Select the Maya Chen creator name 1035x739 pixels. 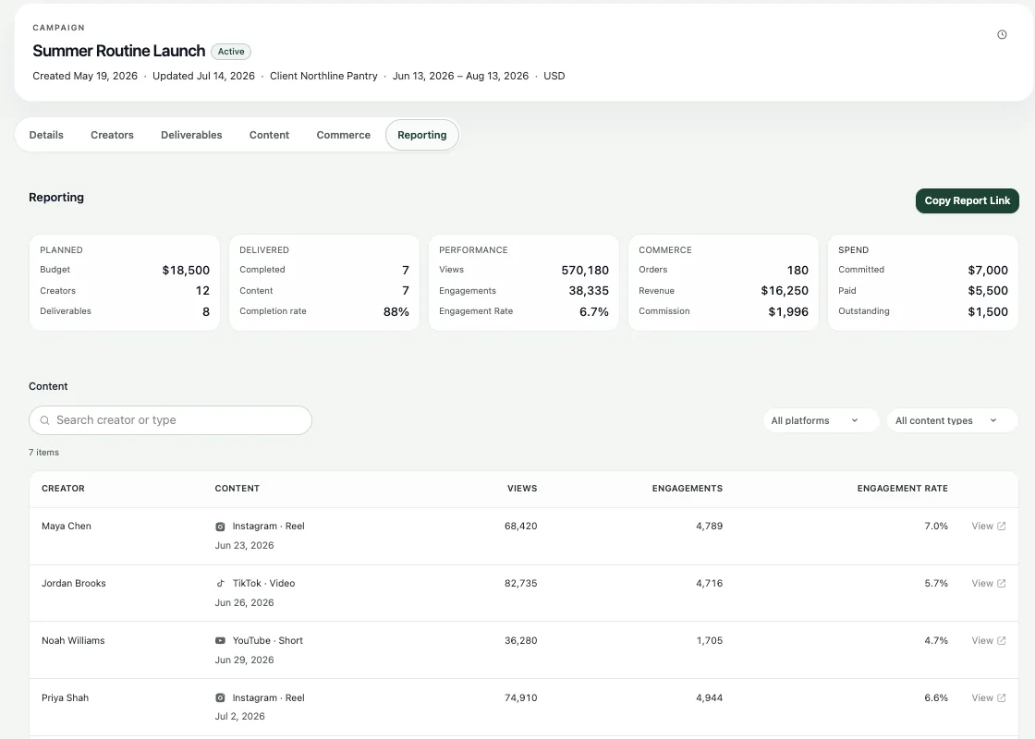[67, 526]
